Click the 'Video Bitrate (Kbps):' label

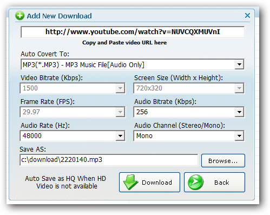51,78
